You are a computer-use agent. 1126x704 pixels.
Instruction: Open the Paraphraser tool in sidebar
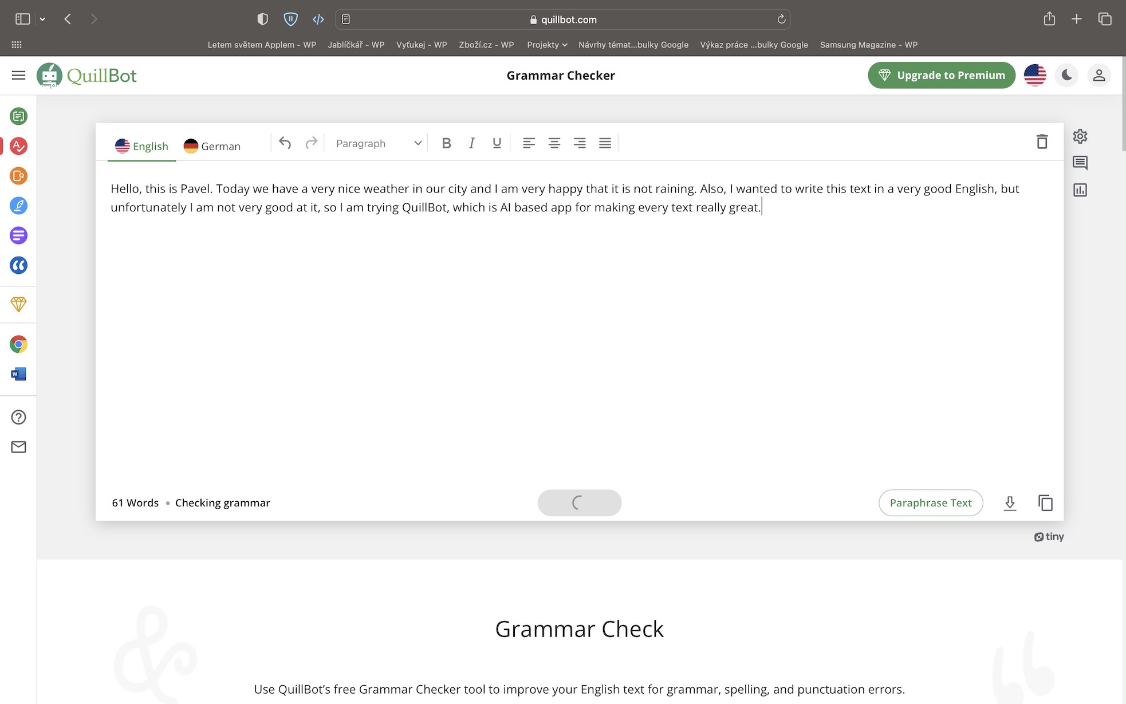tap(18, 116)
